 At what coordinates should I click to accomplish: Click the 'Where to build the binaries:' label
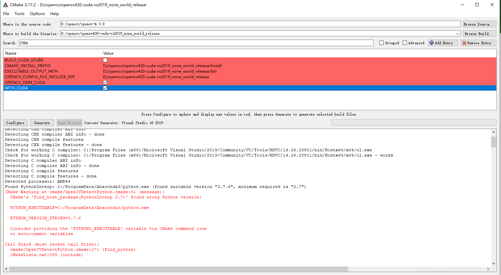point(30,34)
